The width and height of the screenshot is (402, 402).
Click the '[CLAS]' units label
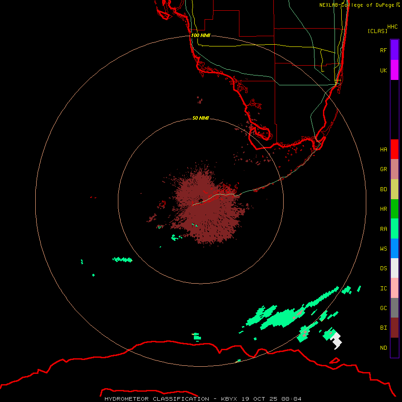tap(377, 31)
